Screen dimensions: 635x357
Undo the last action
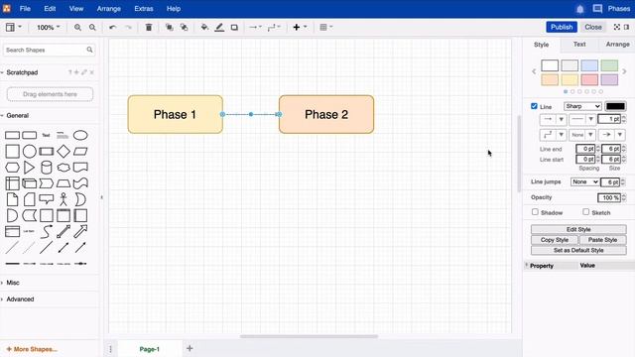click(112, 27)
